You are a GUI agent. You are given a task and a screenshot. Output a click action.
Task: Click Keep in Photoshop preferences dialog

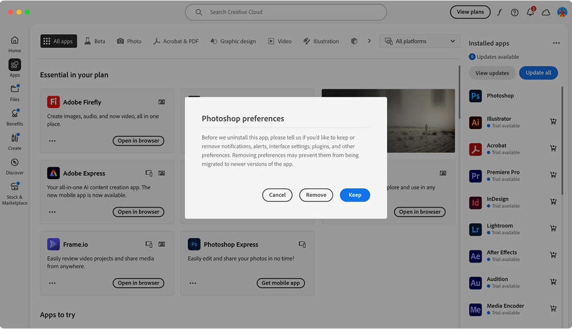354,195
